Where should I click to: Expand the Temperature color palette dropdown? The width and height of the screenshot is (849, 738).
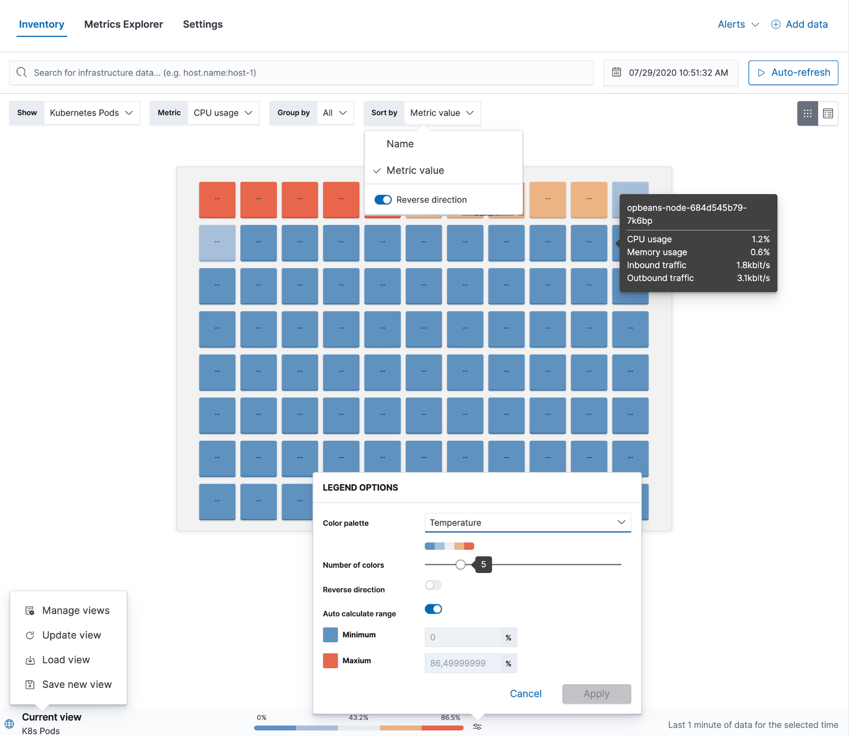[527, 522]
